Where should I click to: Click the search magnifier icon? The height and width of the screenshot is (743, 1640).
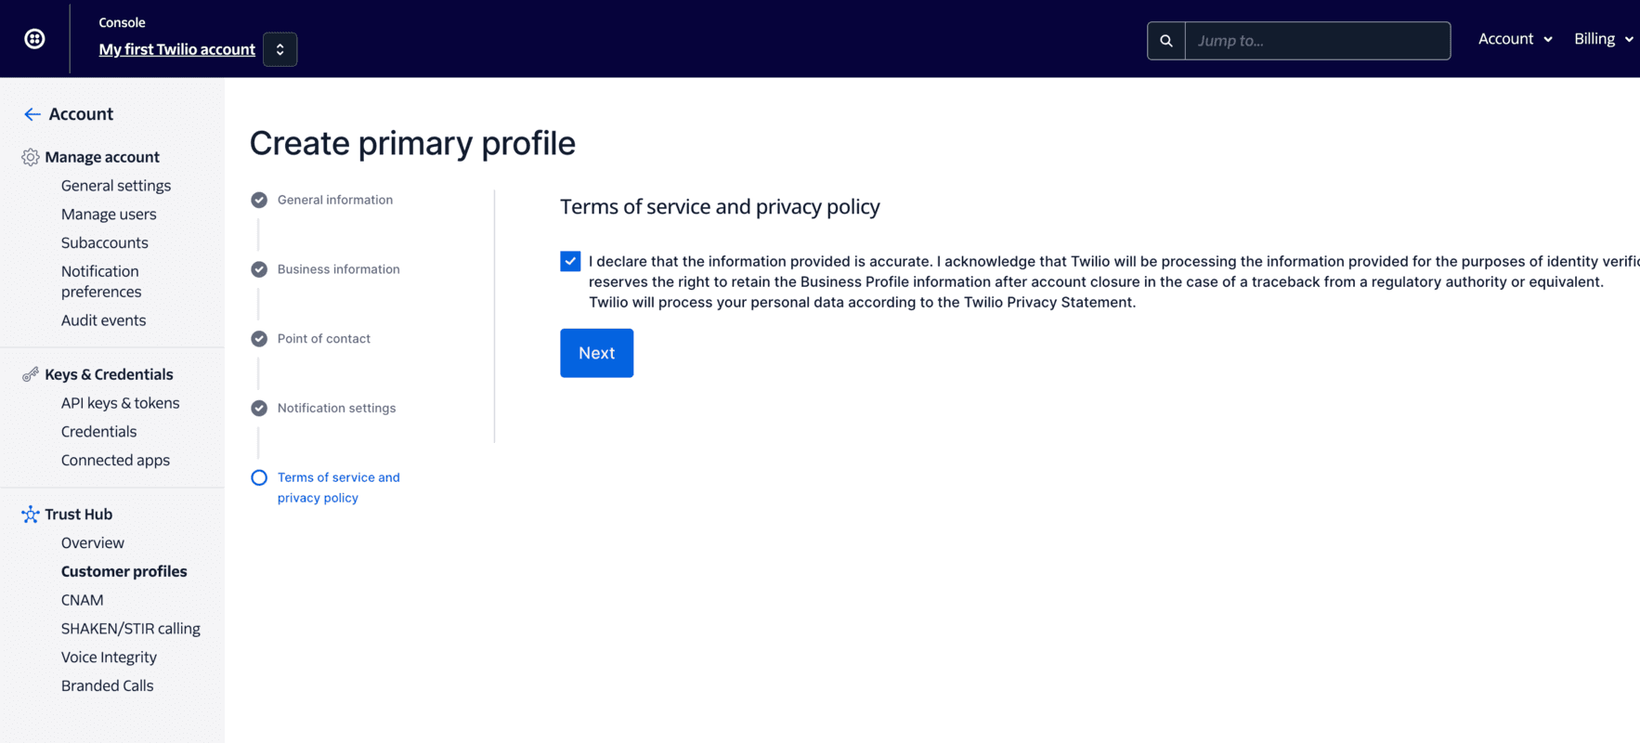click(1166, 41)
